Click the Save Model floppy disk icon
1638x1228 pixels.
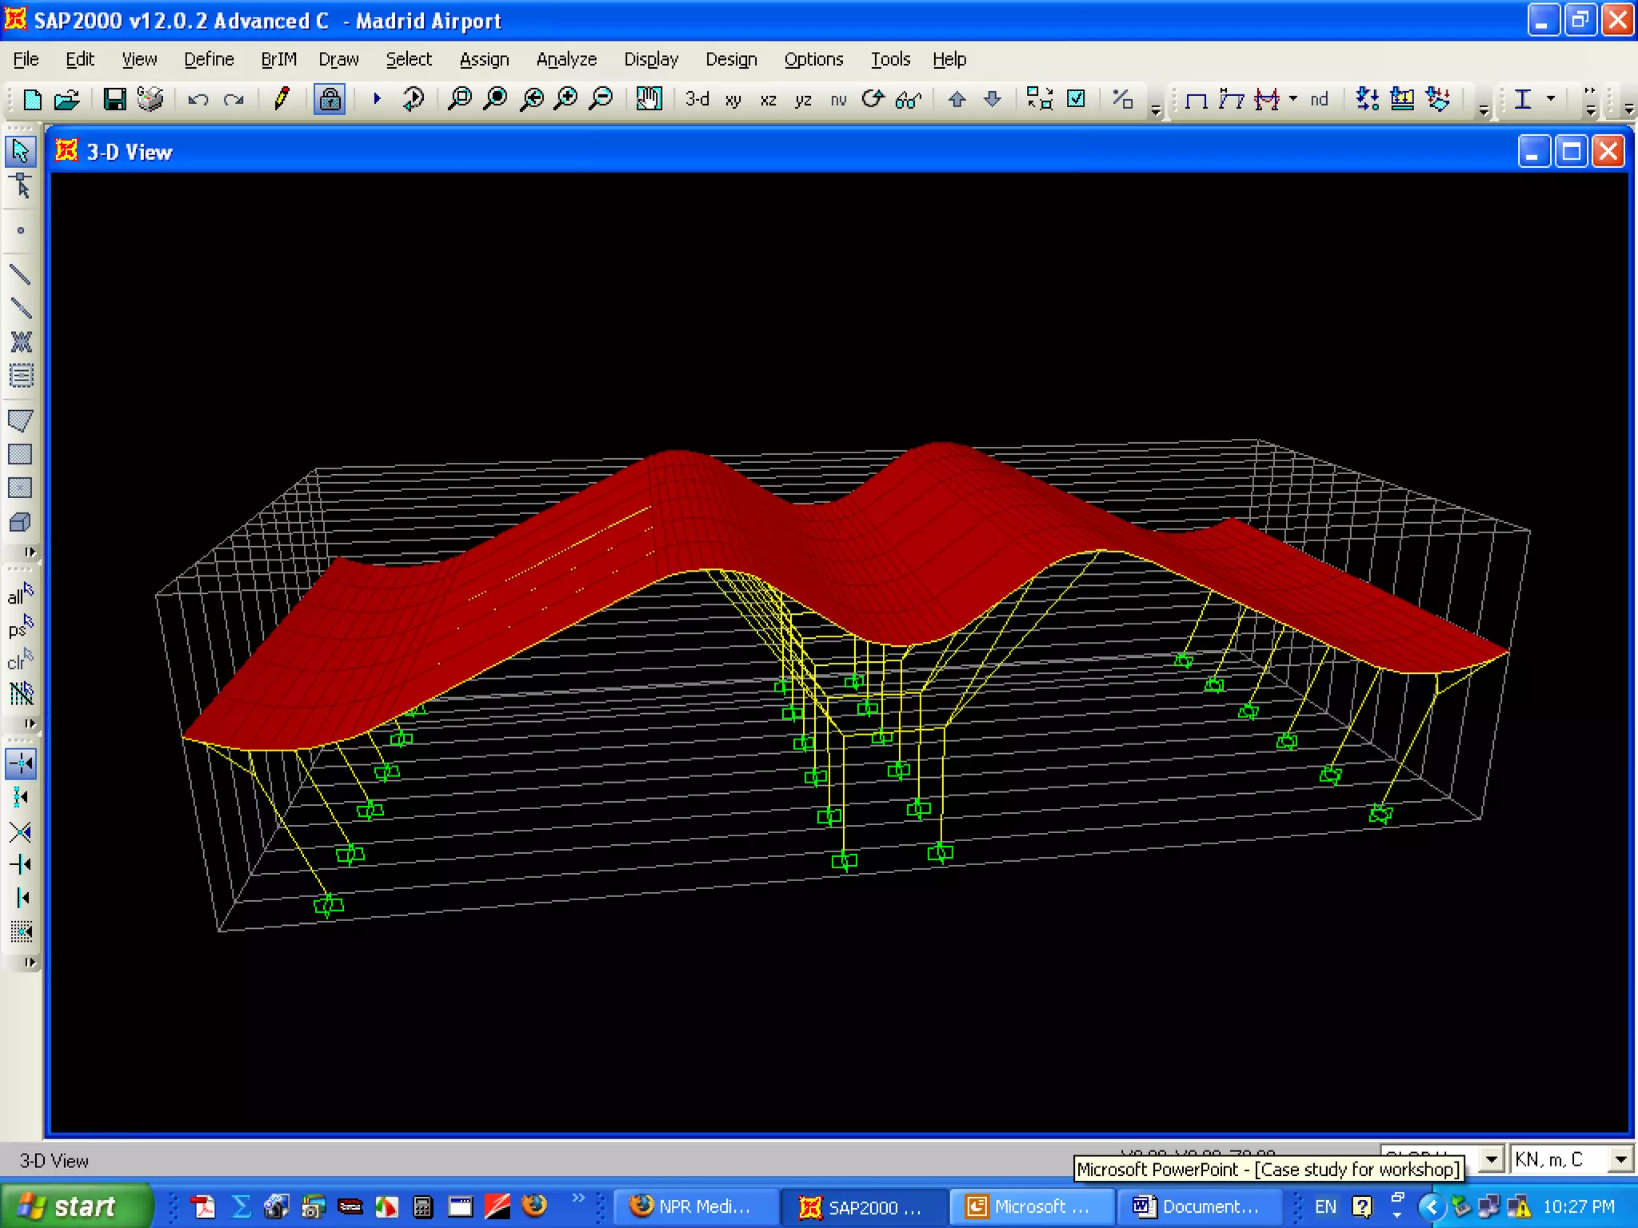(x=114, y=99)
